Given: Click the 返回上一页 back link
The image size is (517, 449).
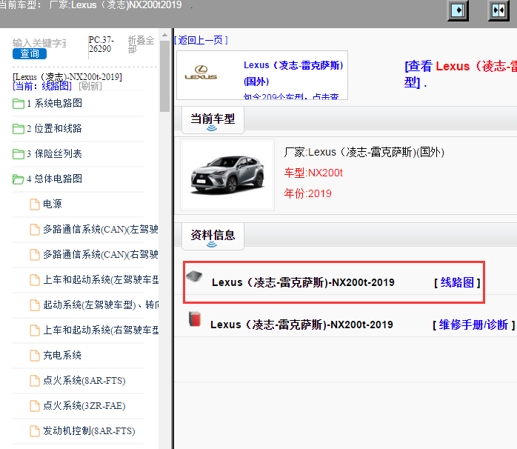Looking at the screenshot, I should coord(201,40).
